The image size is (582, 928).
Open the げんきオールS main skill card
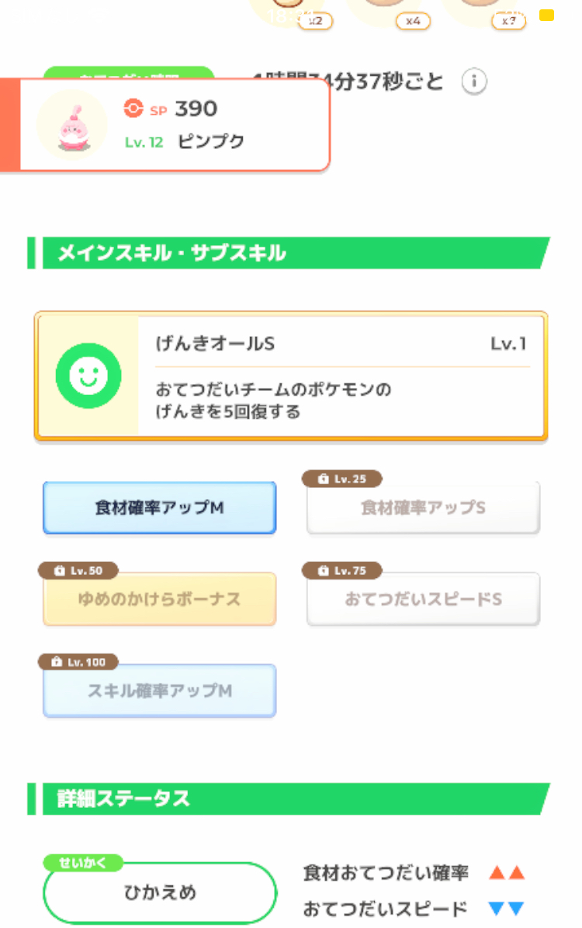[x=291, y=376]
